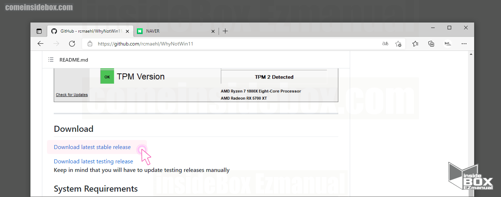Image resolution: width=501 pixels, height=197 pixels.
Task: Close the NAVER tab
Action: [213, 31]
